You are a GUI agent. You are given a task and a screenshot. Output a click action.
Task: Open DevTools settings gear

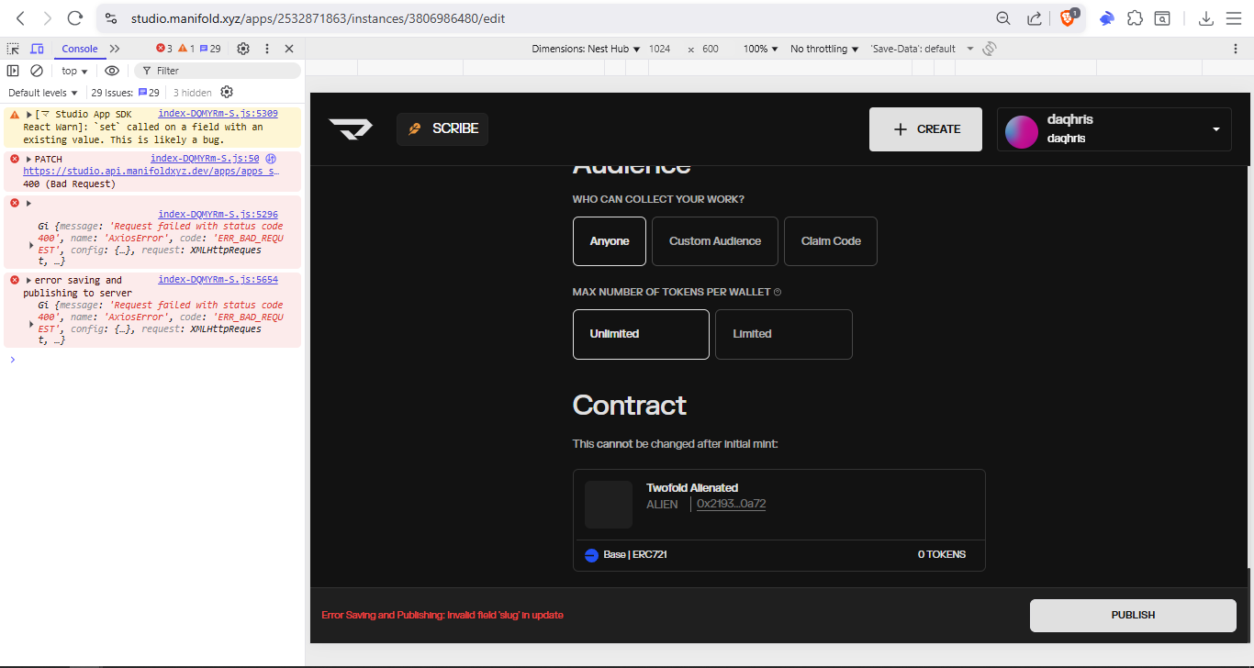(243, 49)
